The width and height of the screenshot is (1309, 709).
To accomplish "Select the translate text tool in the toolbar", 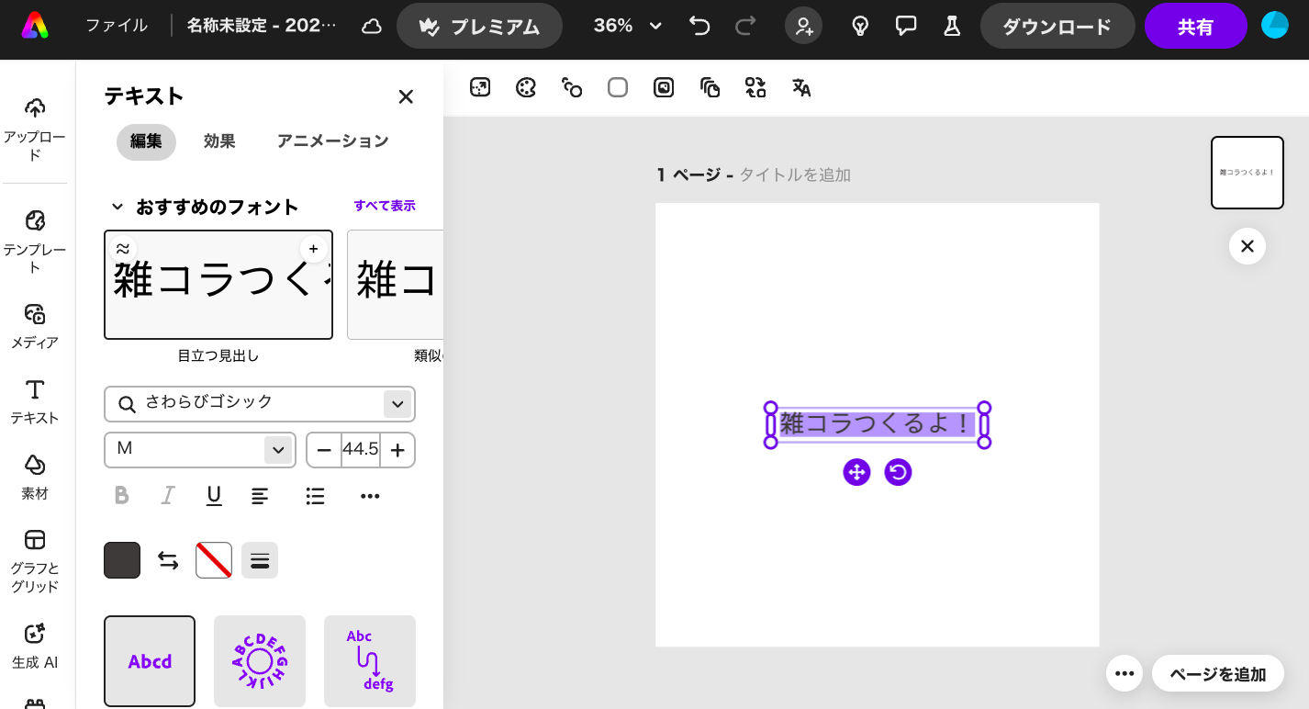I will pyautogui.click(x=801, y=87).
